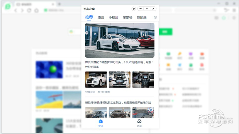The height and width of the screenshot is (134, 239).
Task: Click the green browser logo icon
Action: (x=8, y=6)
